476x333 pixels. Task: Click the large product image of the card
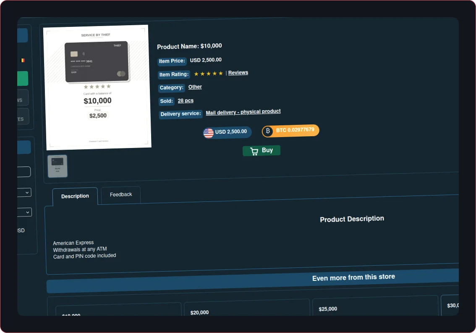(x=97, y=87)
